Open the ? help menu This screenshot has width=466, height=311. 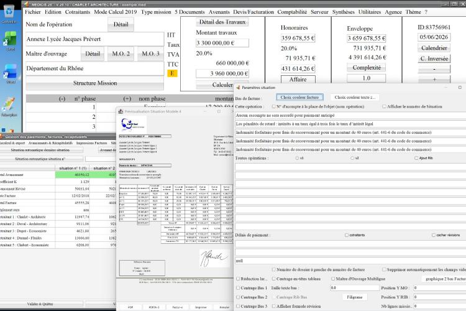(x=426, y=12)
